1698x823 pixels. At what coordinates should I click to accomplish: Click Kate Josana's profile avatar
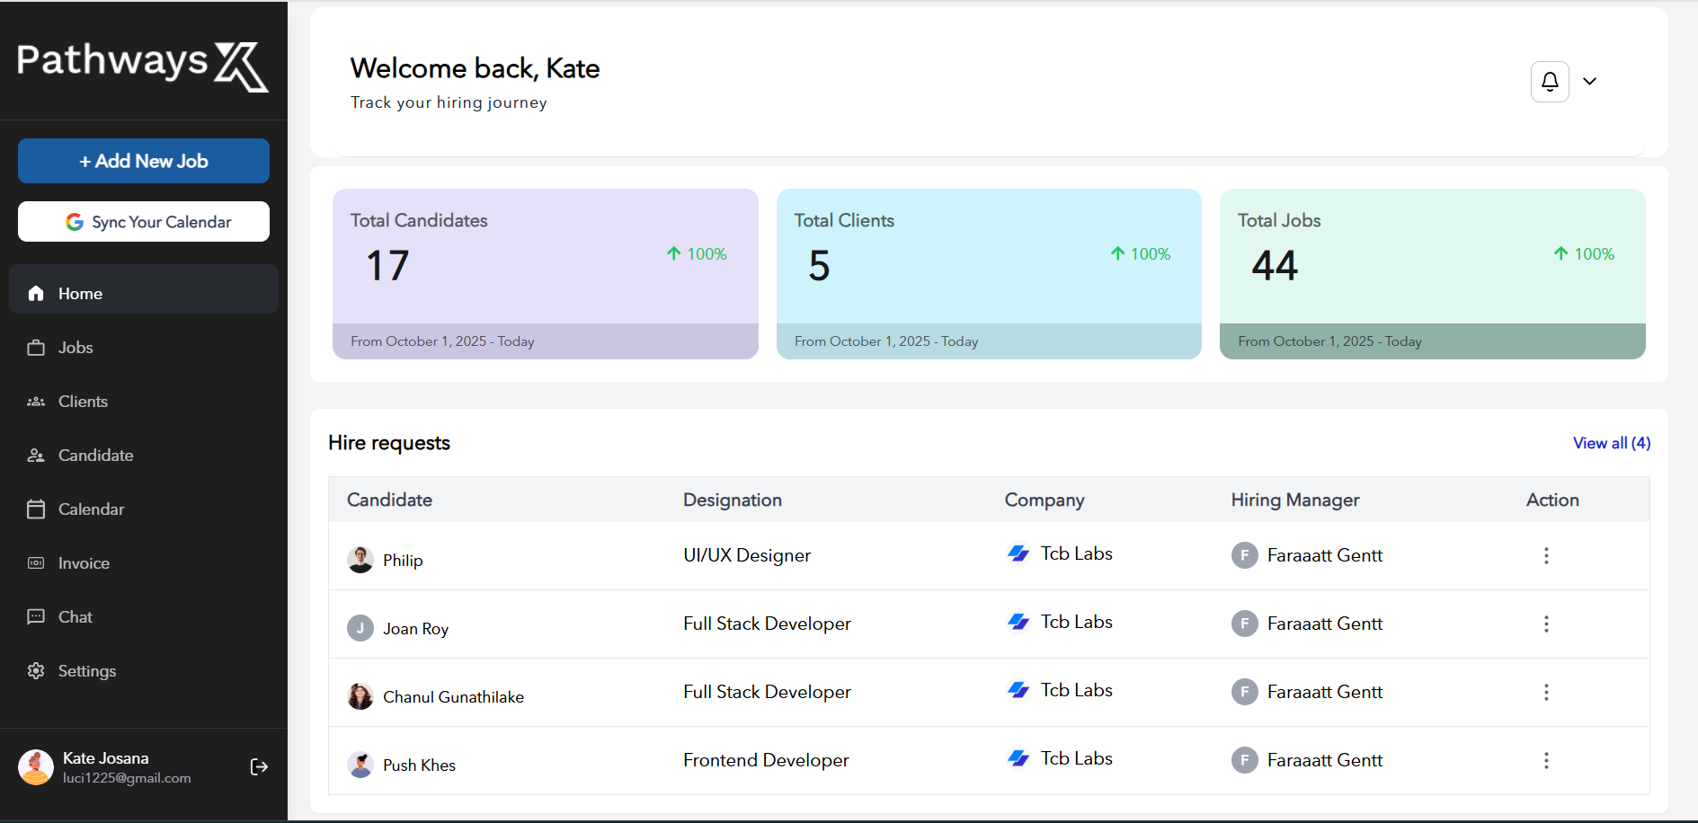click(x=36, y=767)
